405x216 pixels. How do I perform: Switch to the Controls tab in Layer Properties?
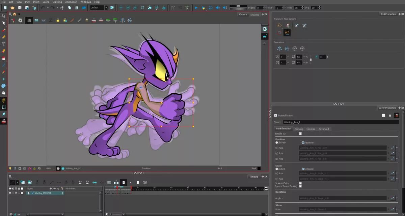click(x=311, y=129)
